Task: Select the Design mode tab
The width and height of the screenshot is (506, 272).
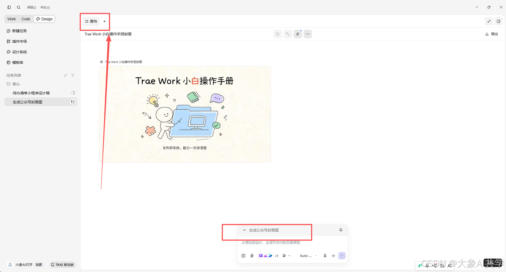Action: click(x=44, y=19)
